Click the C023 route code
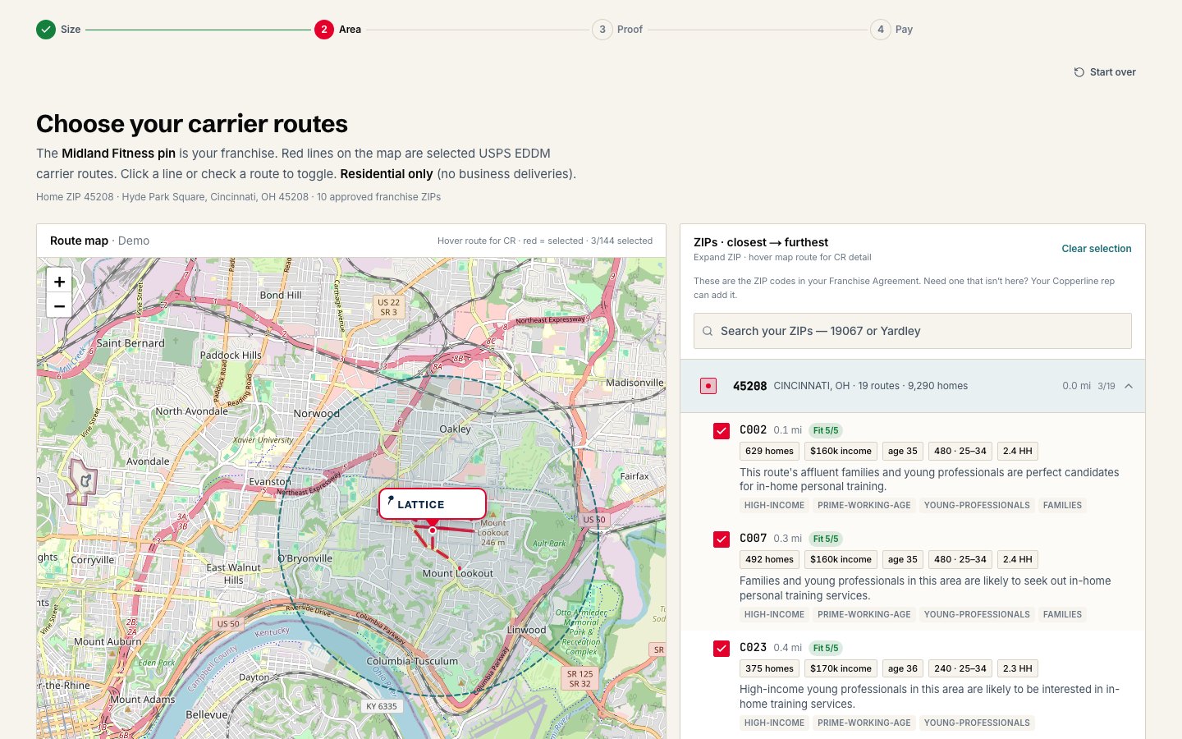 (x=753, y=648)
